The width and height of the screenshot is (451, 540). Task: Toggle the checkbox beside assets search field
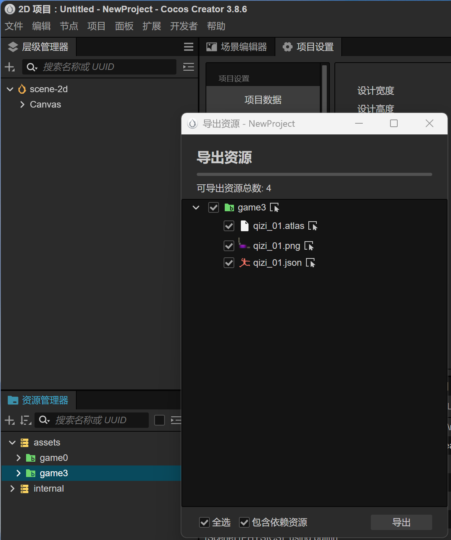[x=160, y=420]
